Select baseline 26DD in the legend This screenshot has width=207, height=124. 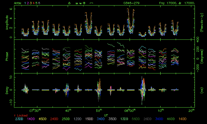click(147, 119)
